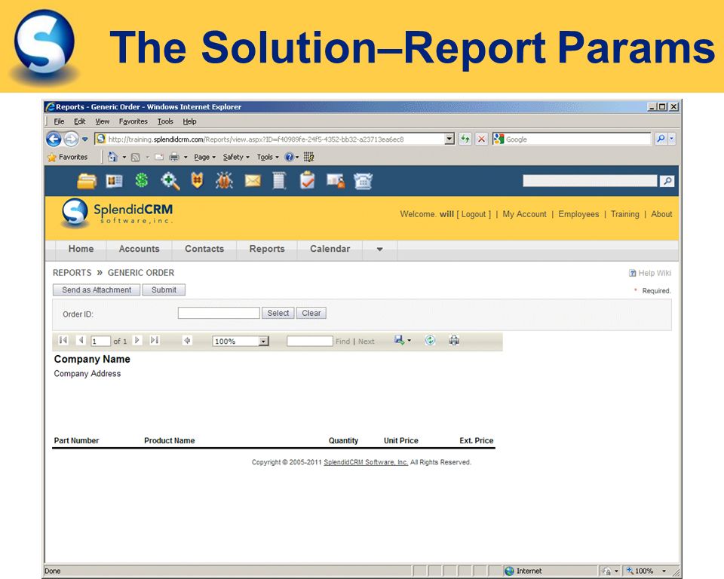This screenshot has width=724, height=579.
Task: Refresh the report viewer
Action: click(x=430, y=340)
